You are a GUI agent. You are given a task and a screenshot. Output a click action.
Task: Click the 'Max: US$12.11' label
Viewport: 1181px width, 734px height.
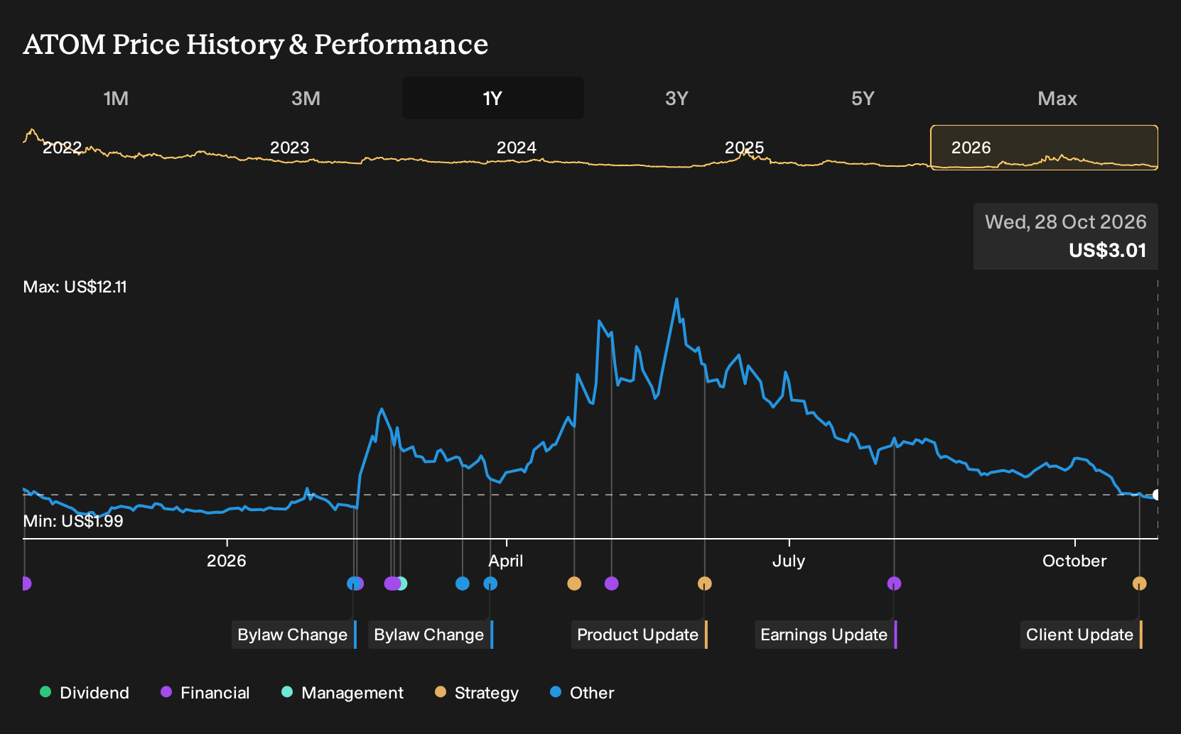pyautogui.click(x=75, y=287)
